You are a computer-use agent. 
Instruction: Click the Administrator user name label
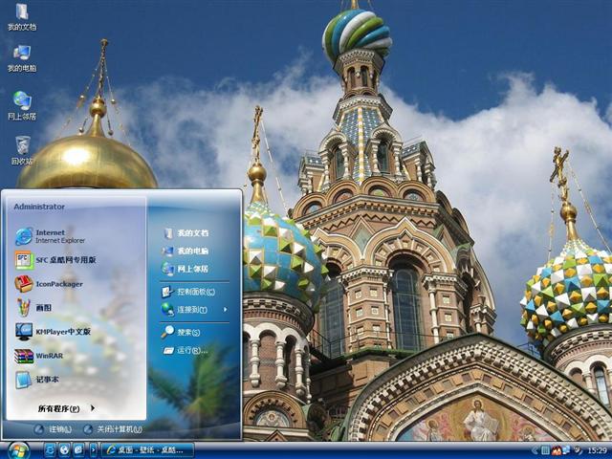pos(39,207)
